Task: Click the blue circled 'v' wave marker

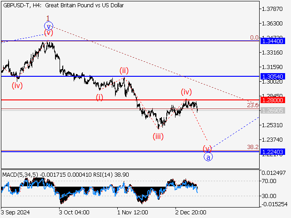Action: [49, 26]
